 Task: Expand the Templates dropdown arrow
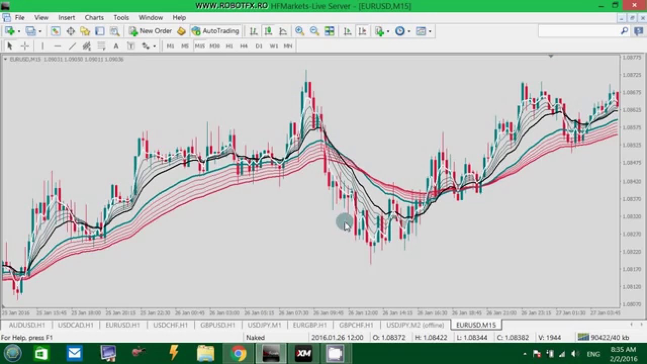430,31
